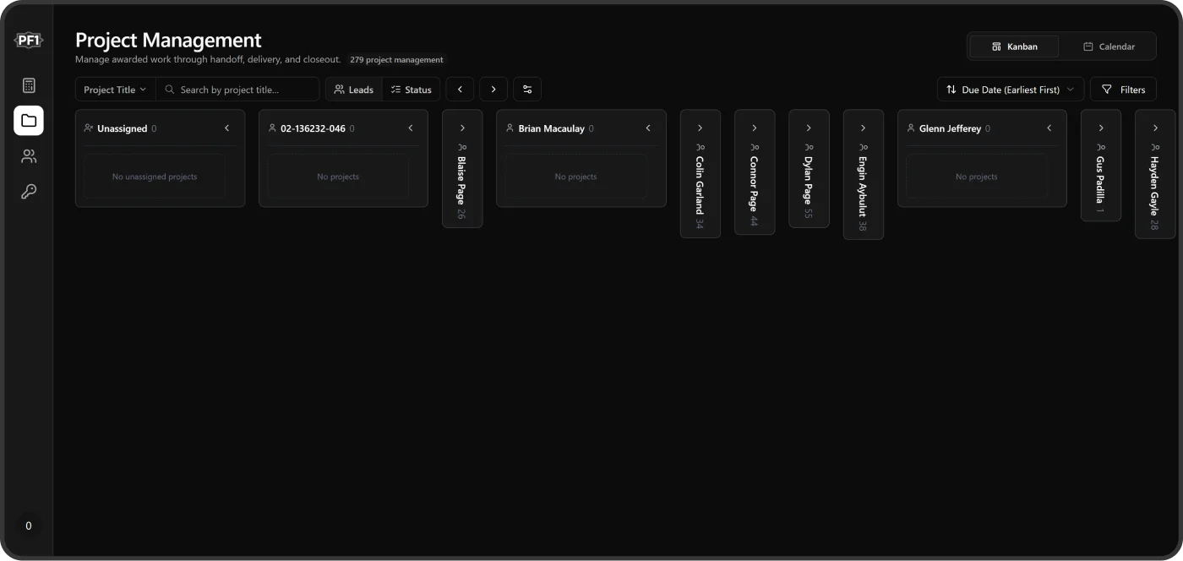Collapse the Brian Macaulay column
Screen dimensions: 1183x561
click(648, 128)
